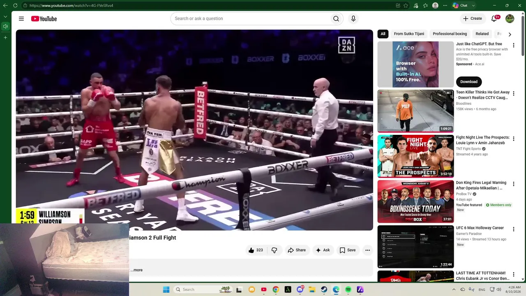Click the Ask button
This screenshot has width=526, height=296.
click(x=323, y=250)
